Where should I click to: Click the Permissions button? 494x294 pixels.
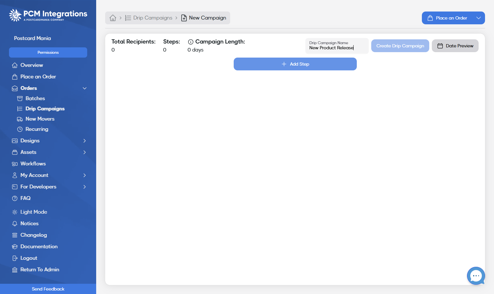coord(48,52)
